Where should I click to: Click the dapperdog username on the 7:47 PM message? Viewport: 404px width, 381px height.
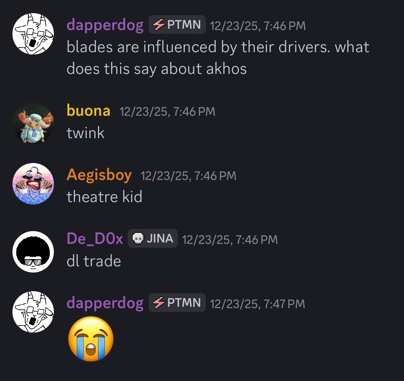click(105, 303)
